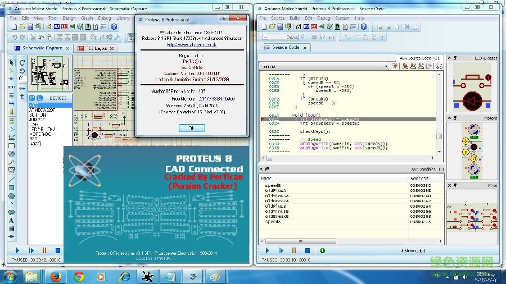Pause the simulation in the Source Code window
The width and height of the screenshot is (506, 284).
pos(293,250)
